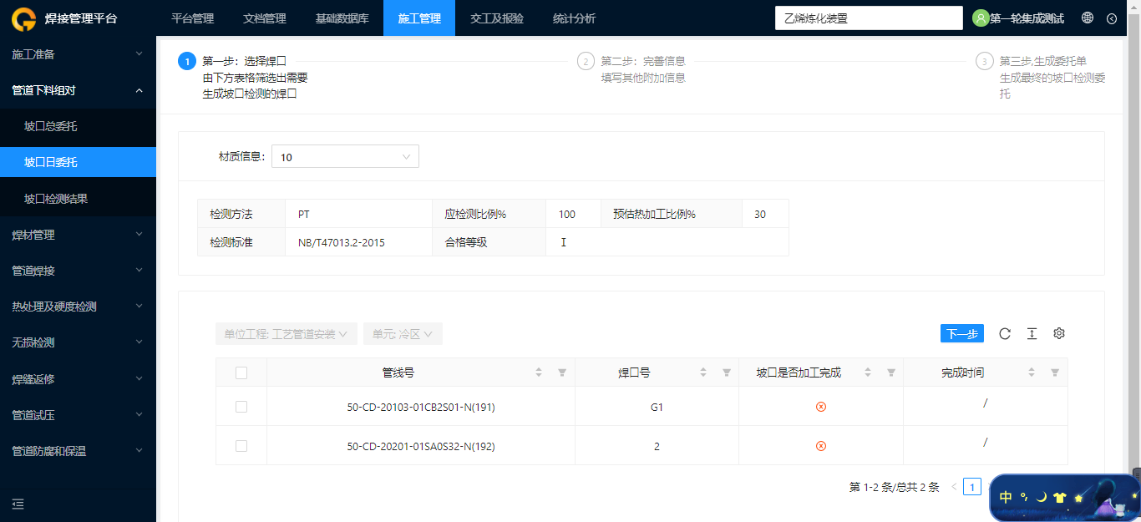Expand the 无损检测 sidebar menu
Screen dimensions: 1141x522
pyautogui.click(x=78, y=343)
